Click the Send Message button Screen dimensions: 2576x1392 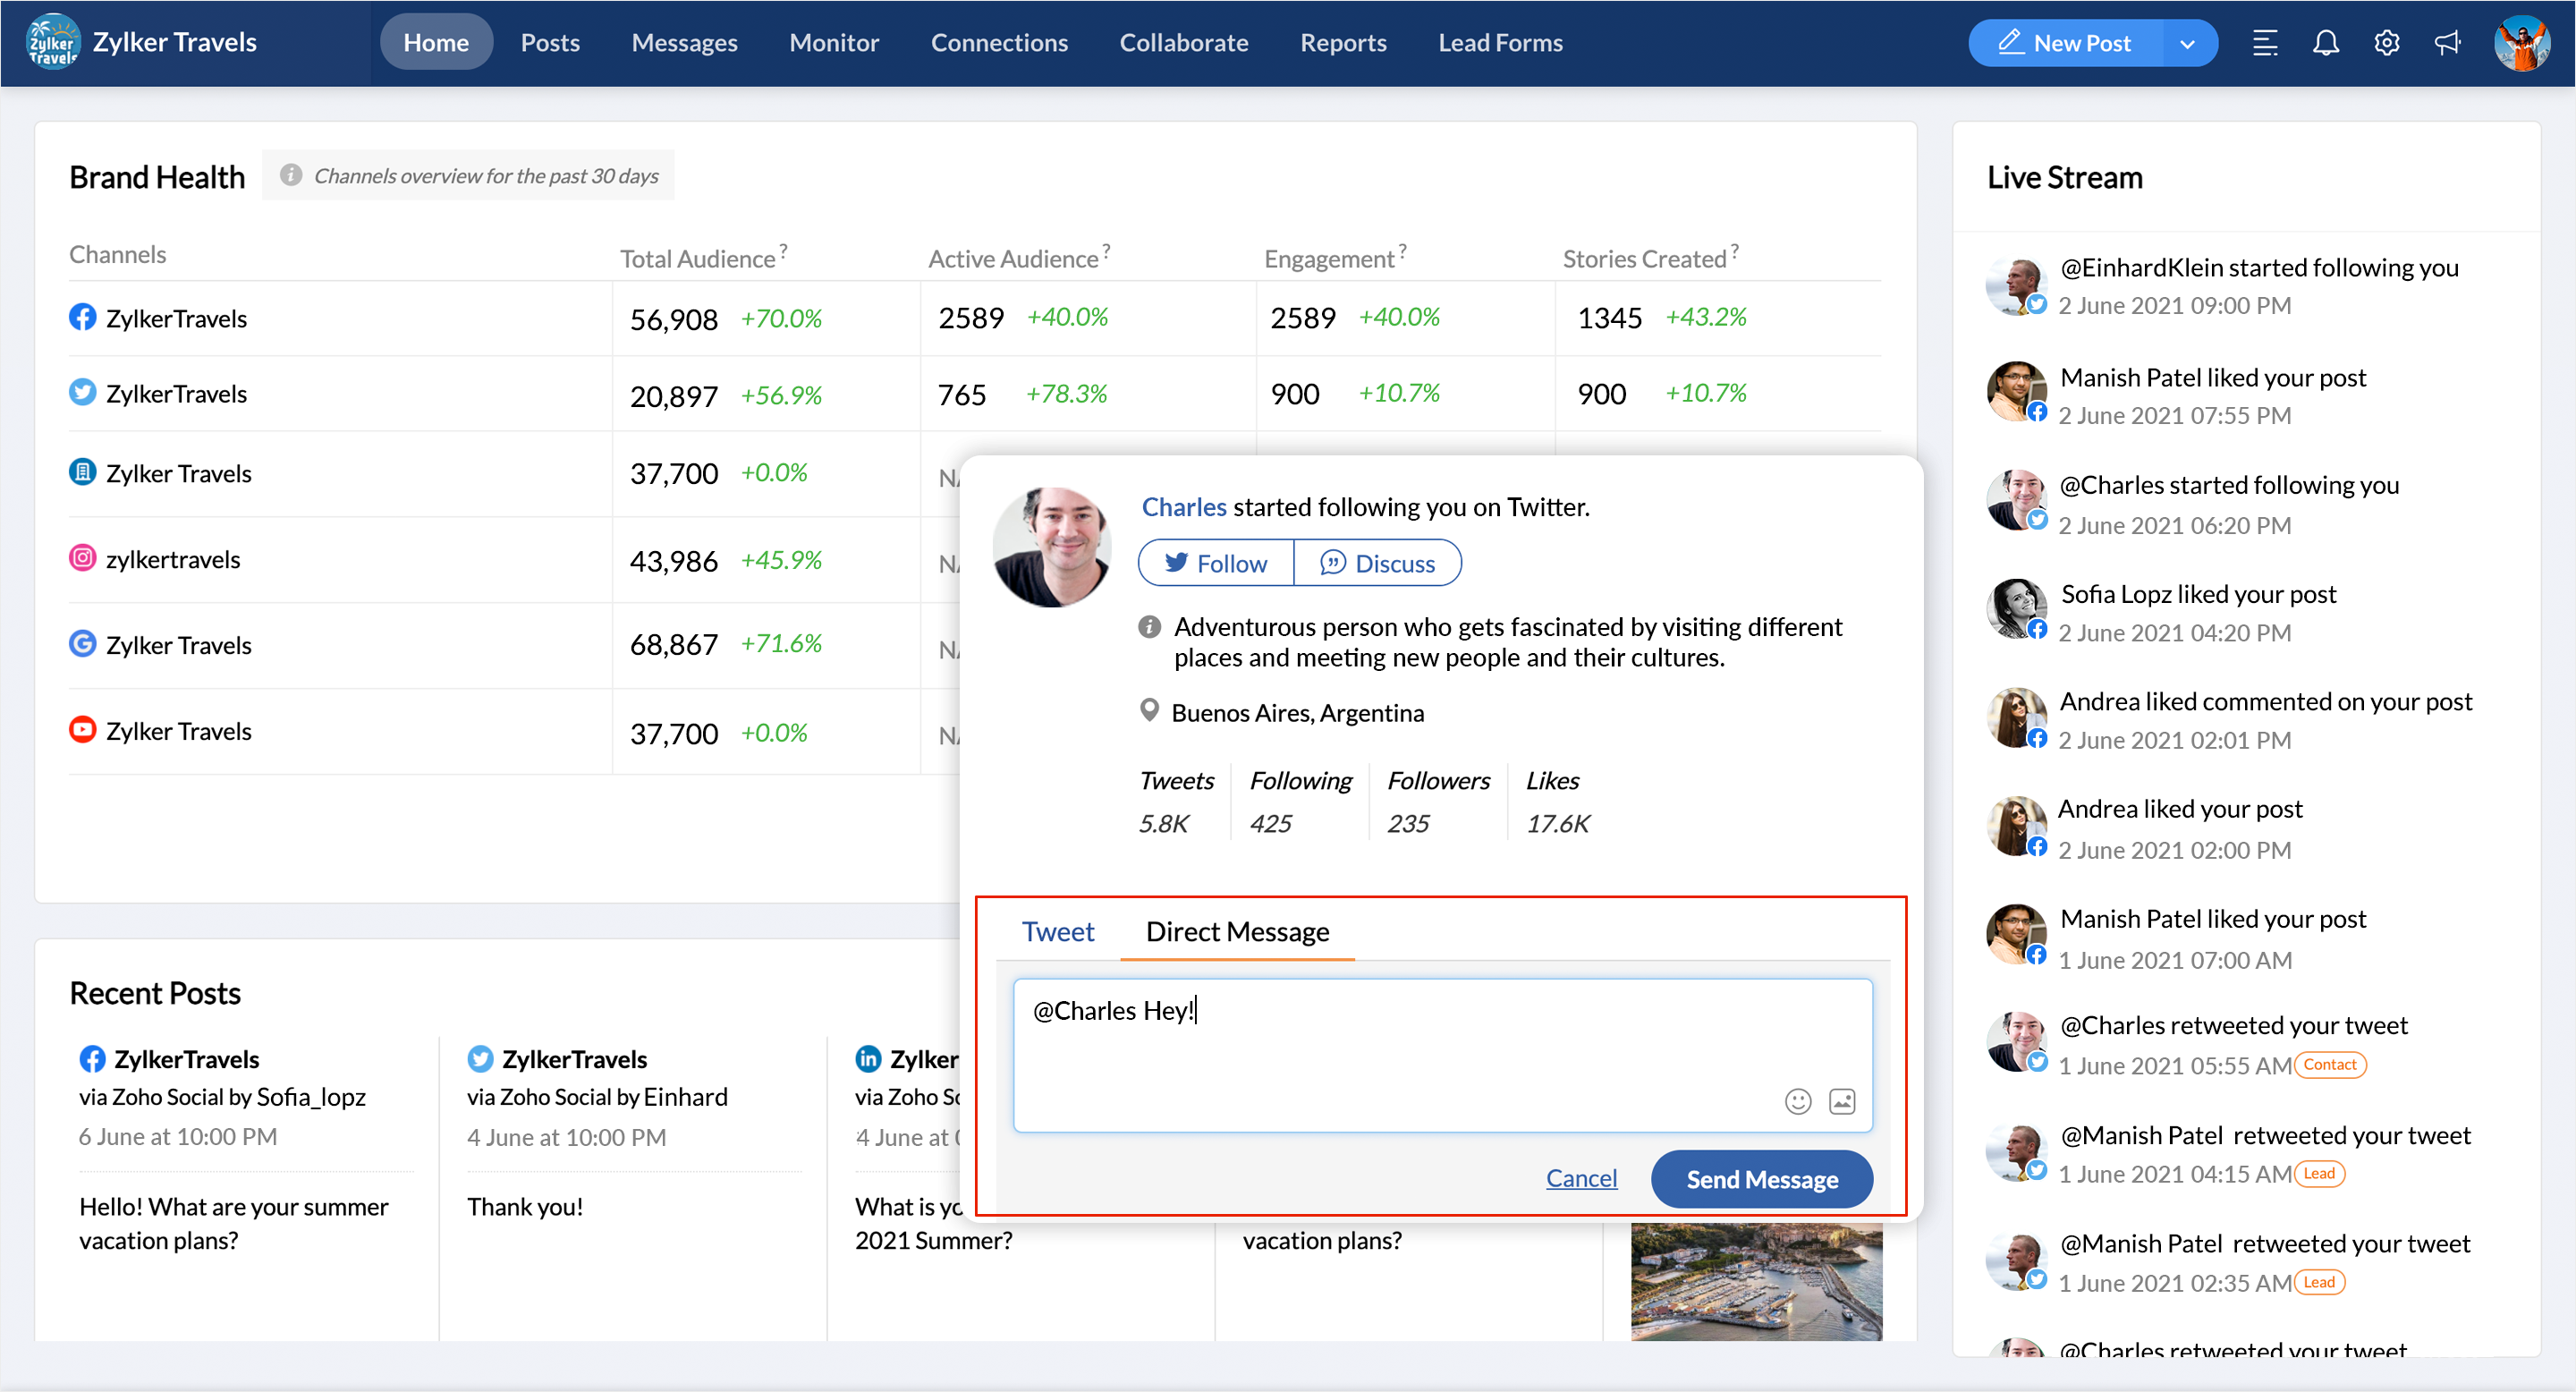tap(1761, 1179)
